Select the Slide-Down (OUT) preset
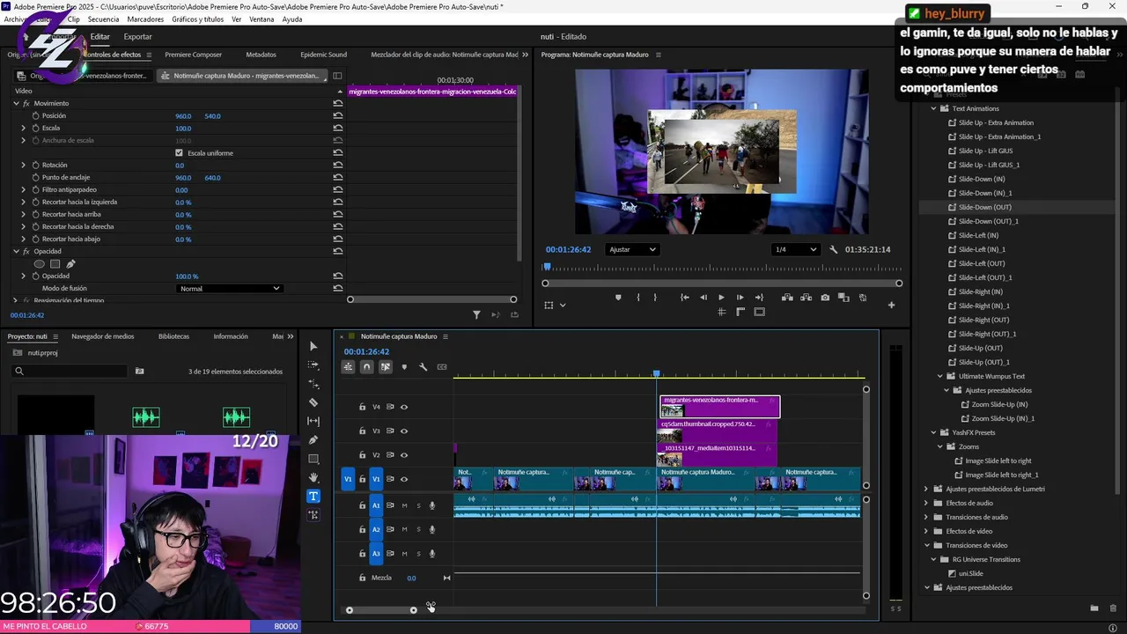 coord(984,207)
